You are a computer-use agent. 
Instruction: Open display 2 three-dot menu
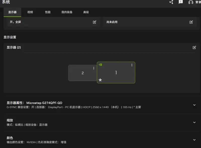94,68
